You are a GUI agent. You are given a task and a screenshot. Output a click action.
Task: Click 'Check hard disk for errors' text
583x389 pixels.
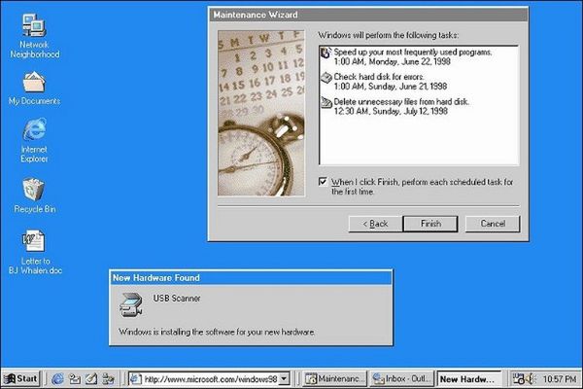(379, 77)
